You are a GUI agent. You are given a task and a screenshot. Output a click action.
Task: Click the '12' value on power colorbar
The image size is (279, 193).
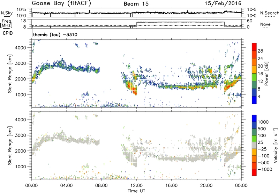click(x=260, y=82)
